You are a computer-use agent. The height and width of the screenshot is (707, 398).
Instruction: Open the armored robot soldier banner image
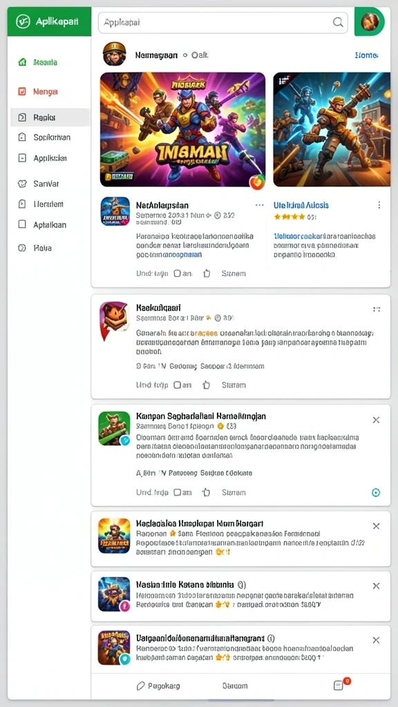pos(332,130)
